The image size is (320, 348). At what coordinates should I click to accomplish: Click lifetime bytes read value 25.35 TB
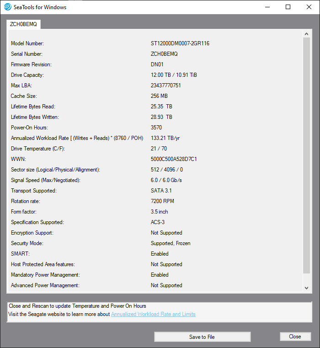coord(161,107)
